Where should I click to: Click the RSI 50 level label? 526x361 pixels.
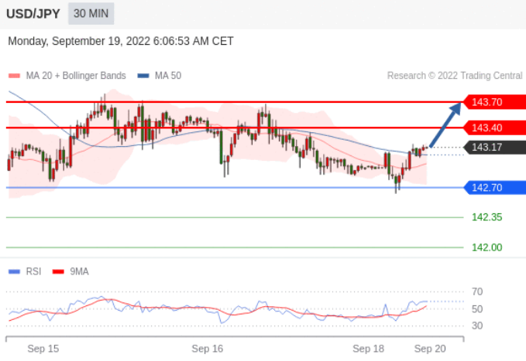(477, 308)
